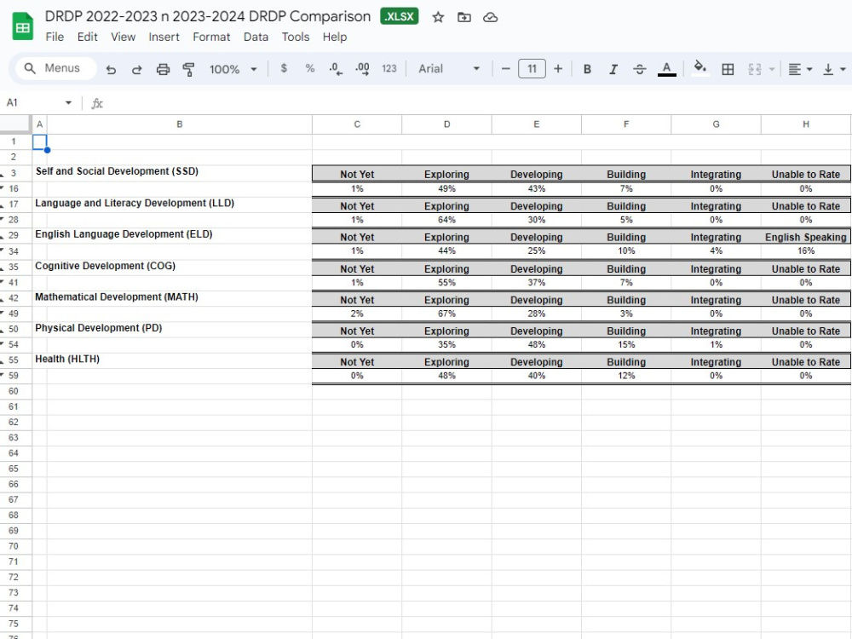Select the 64% Exploring cell in LLD
Screen dimensions: 852x639
pyautogui.click(x=446, y=220)
